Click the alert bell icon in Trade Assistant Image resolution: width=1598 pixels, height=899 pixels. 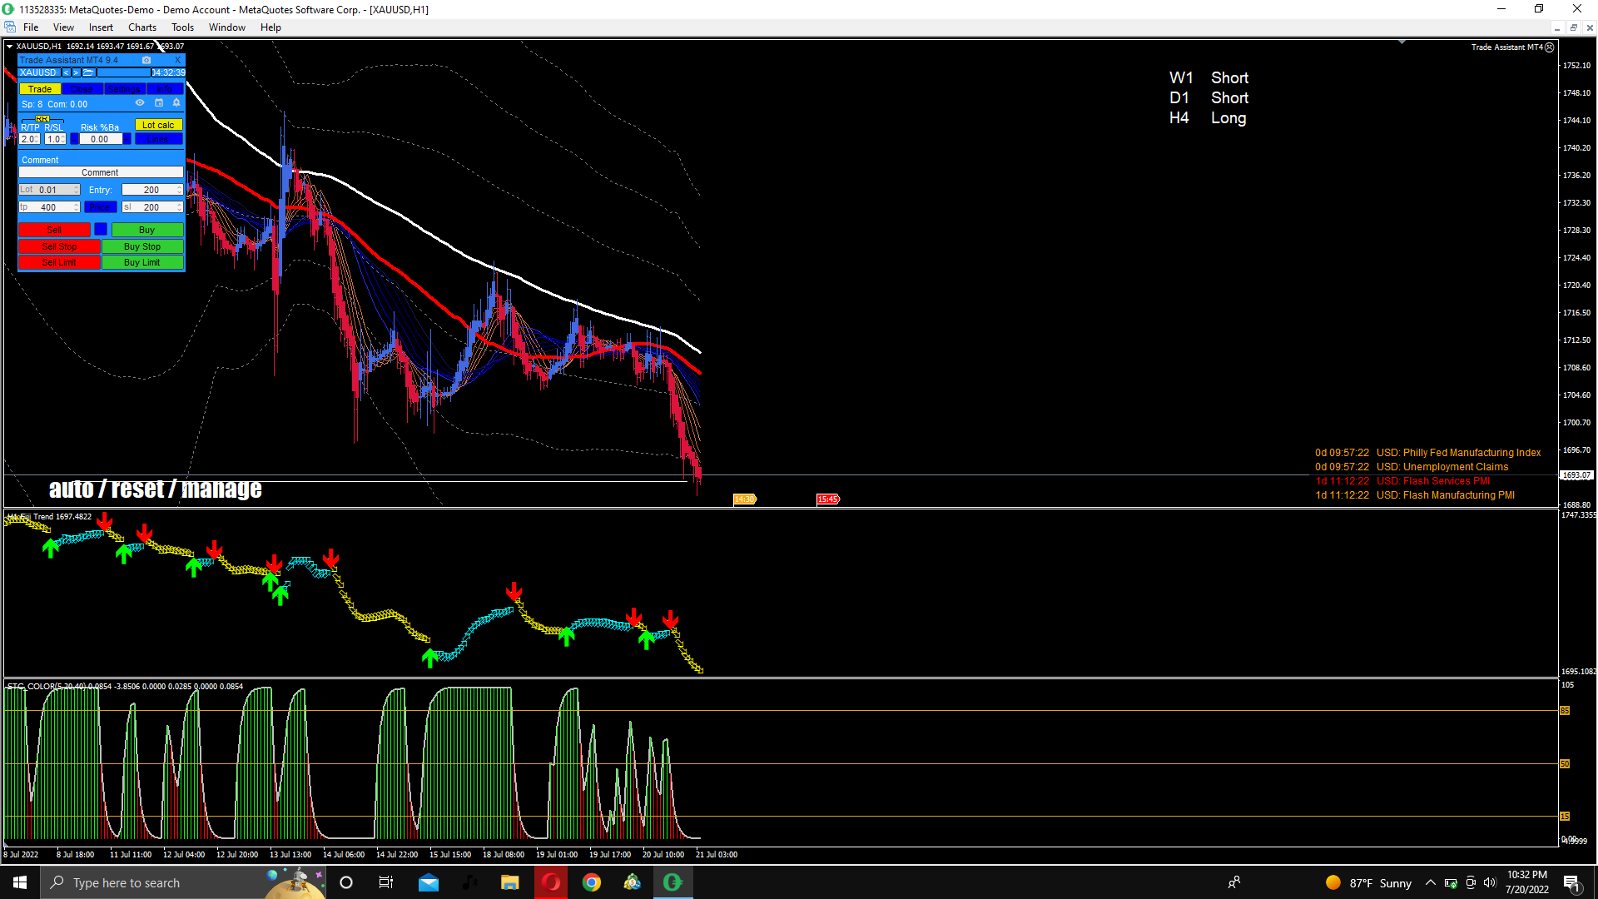coord(176,103)
